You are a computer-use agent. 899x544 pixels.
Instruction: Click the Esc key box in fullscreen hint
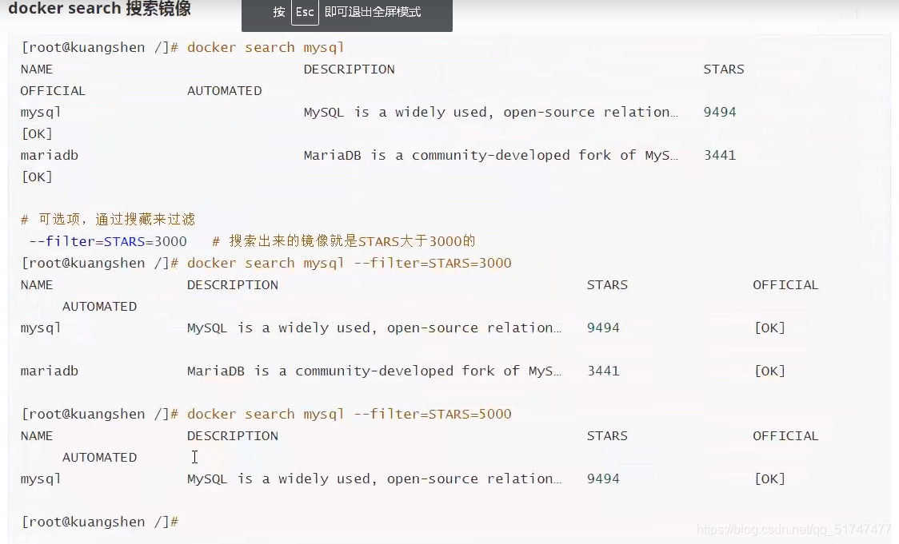(305, 12)
